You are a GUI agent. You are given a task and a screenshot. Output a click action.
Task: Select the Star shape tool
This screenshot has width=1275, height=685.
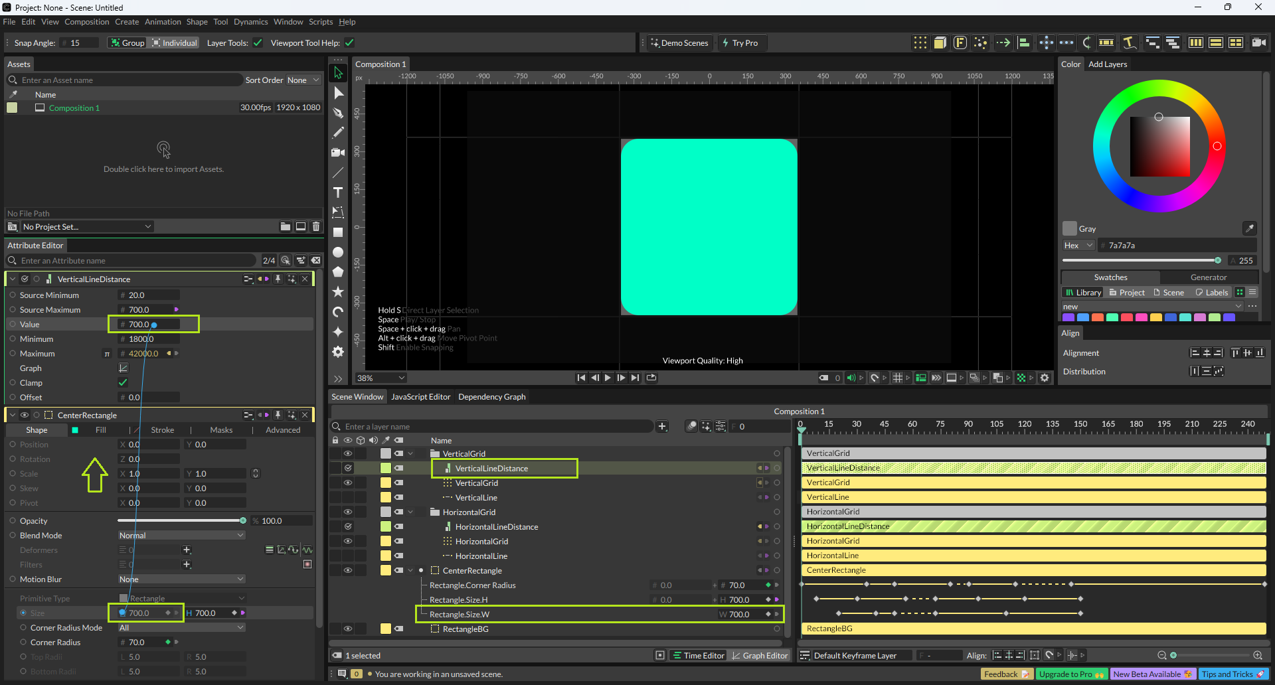pyautogui.click(x=338, y=292)
